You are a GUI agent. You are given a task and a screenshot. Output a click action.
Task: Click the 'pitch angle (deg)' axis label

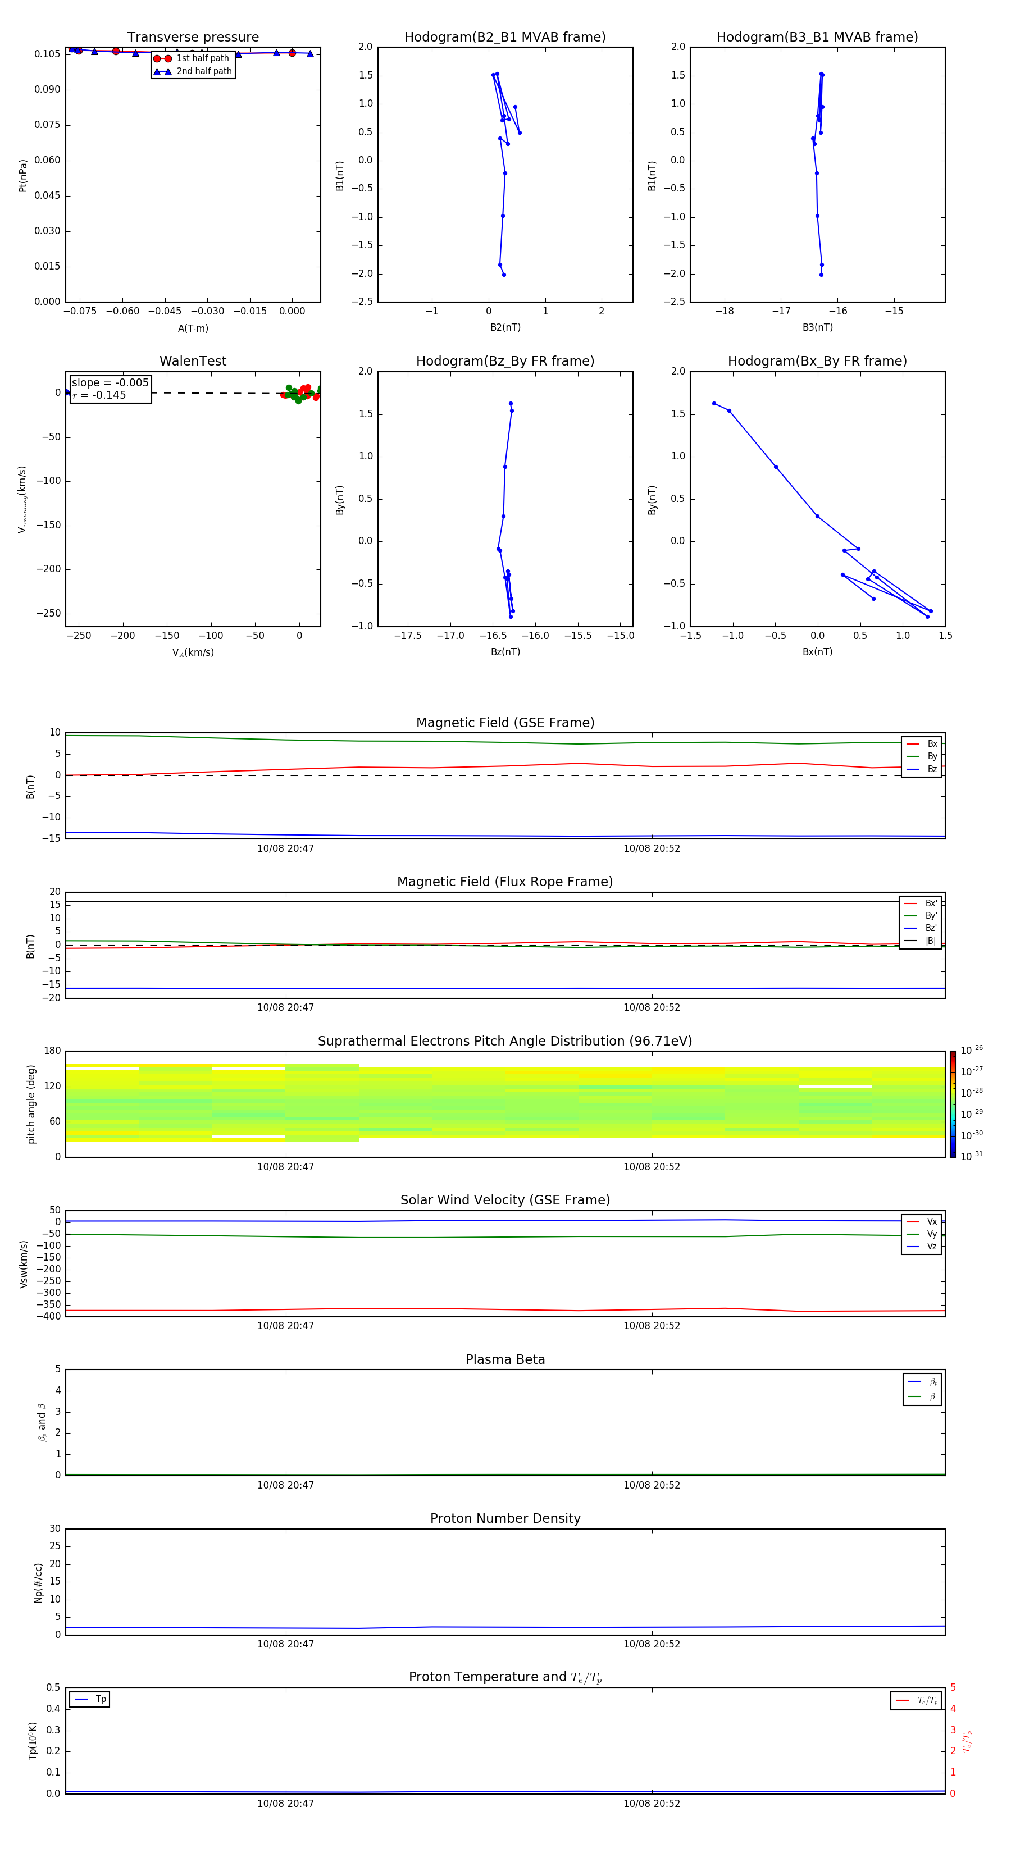31,1104
